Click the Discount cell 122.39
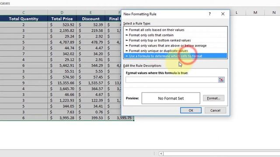The height and width of the screenshot is (157, 280). pos(91,100)
